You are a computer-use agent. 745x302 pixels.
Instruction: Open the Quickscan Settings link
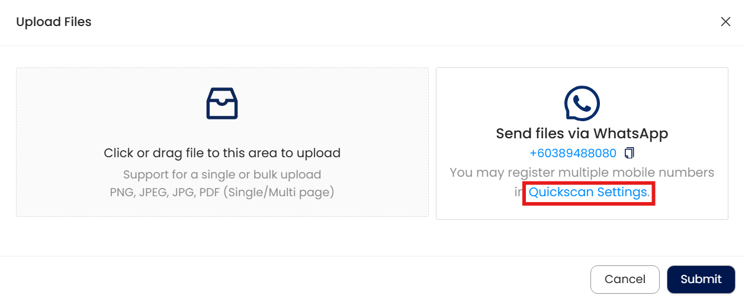click(x=587, y=193)
